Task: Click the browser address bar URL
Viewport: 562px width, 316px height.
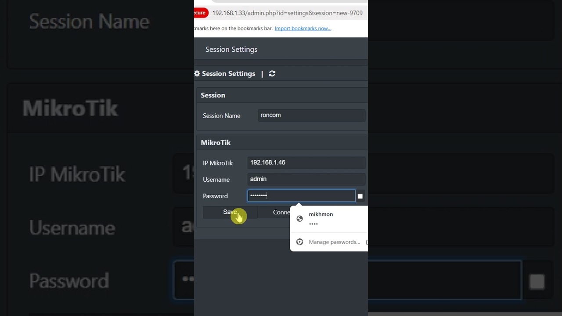Action: coord(288,13)
